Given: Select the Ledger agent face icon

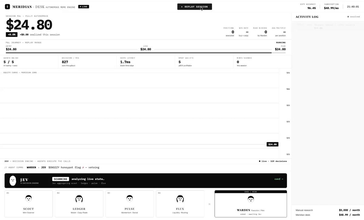Looking at the screenshot, I should click(x=79, y=198).
